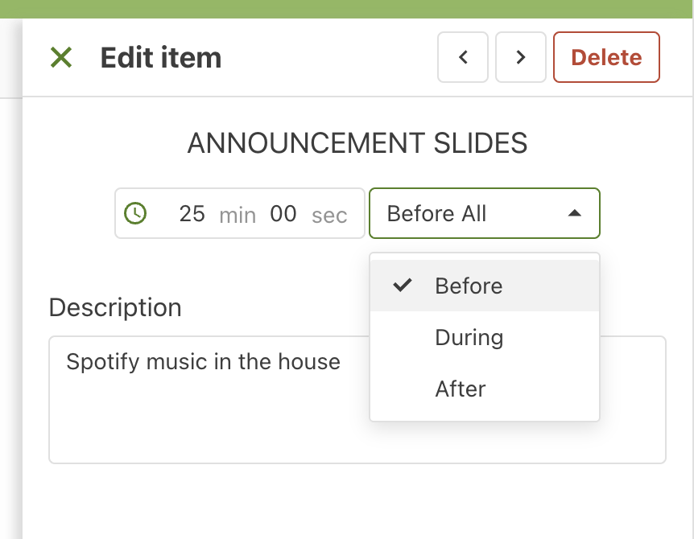
Task: Go to next item with right chevron
Action: 520,57
